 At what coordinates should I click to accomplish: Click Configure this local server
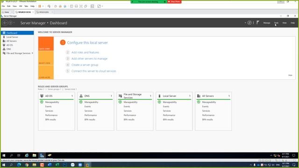pyautogui.click(x=87, y=42)
